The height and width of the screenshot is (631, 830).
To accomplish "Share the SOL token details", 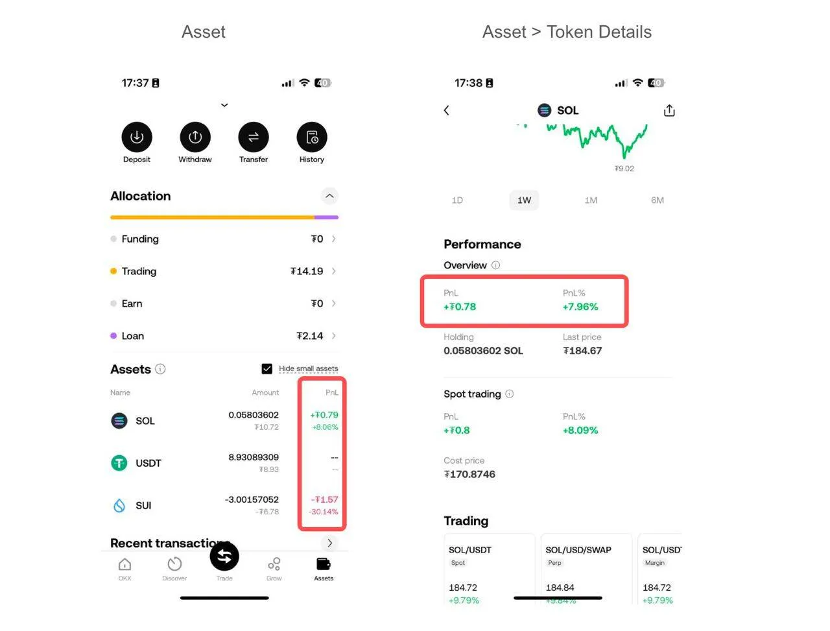I will [x=669, y=111].
